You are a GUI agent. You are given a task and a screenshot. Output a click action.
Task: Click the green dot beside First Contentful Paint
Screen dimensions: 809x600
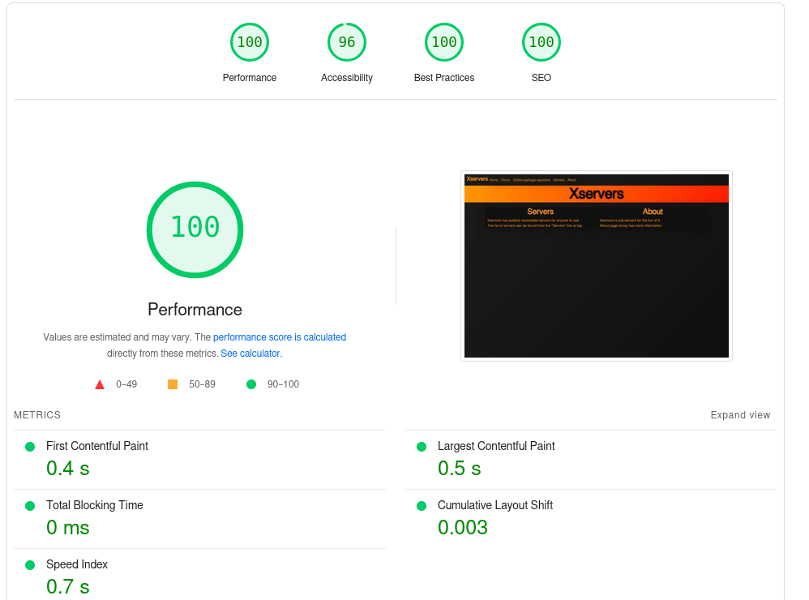(x=30, y=447)
